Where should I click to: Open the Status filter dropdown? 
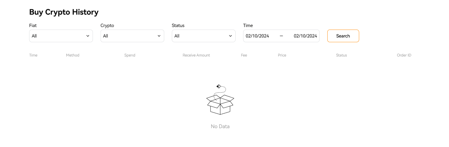pyautogui.click(x=203, y=36)
